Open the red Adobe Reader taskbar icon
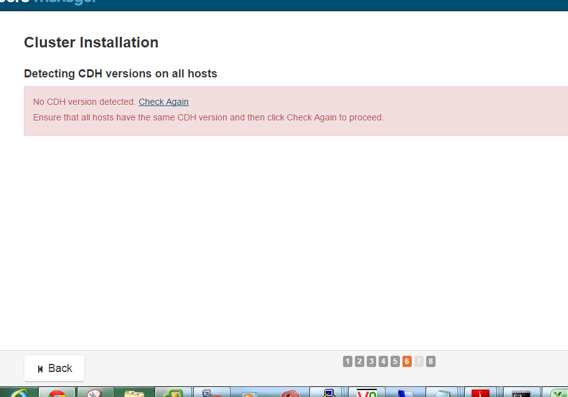The image size is (568, 397). pyautogui.click(x=481, y=392)
